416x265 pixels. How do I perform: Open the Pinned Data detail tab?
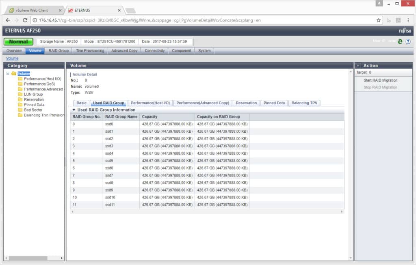pyautogui.click(x=274, y=103)
